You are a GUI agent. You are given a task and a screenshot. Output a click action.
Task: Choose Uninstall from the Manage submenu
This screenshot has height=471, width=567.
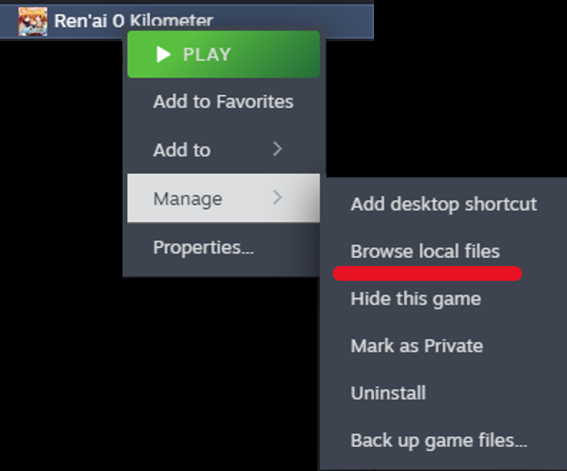pos(388,393)
